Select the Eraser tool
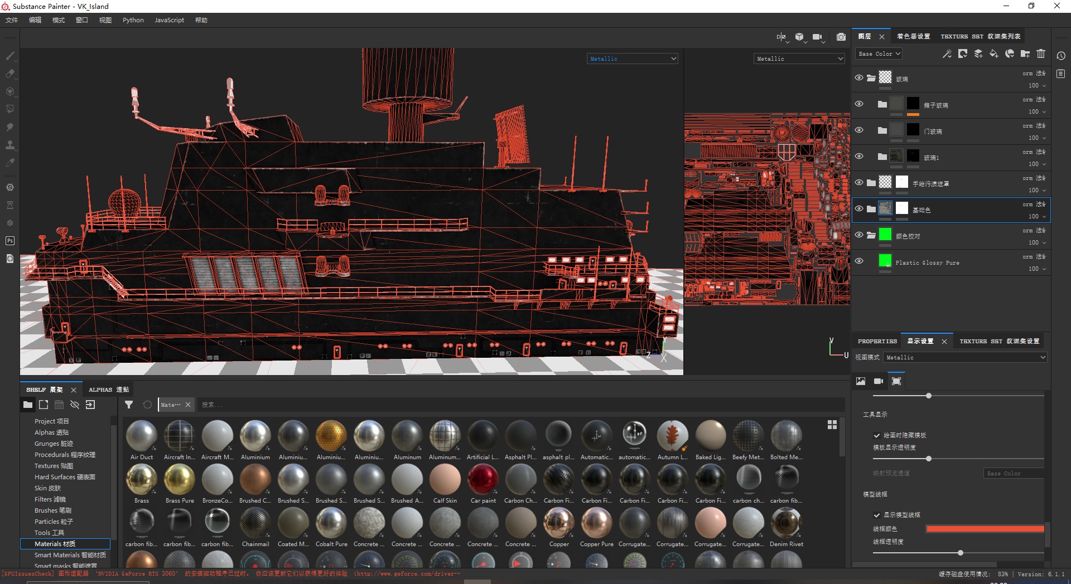This screenshot has height=584, width=1071. click(x=9, y=74)
